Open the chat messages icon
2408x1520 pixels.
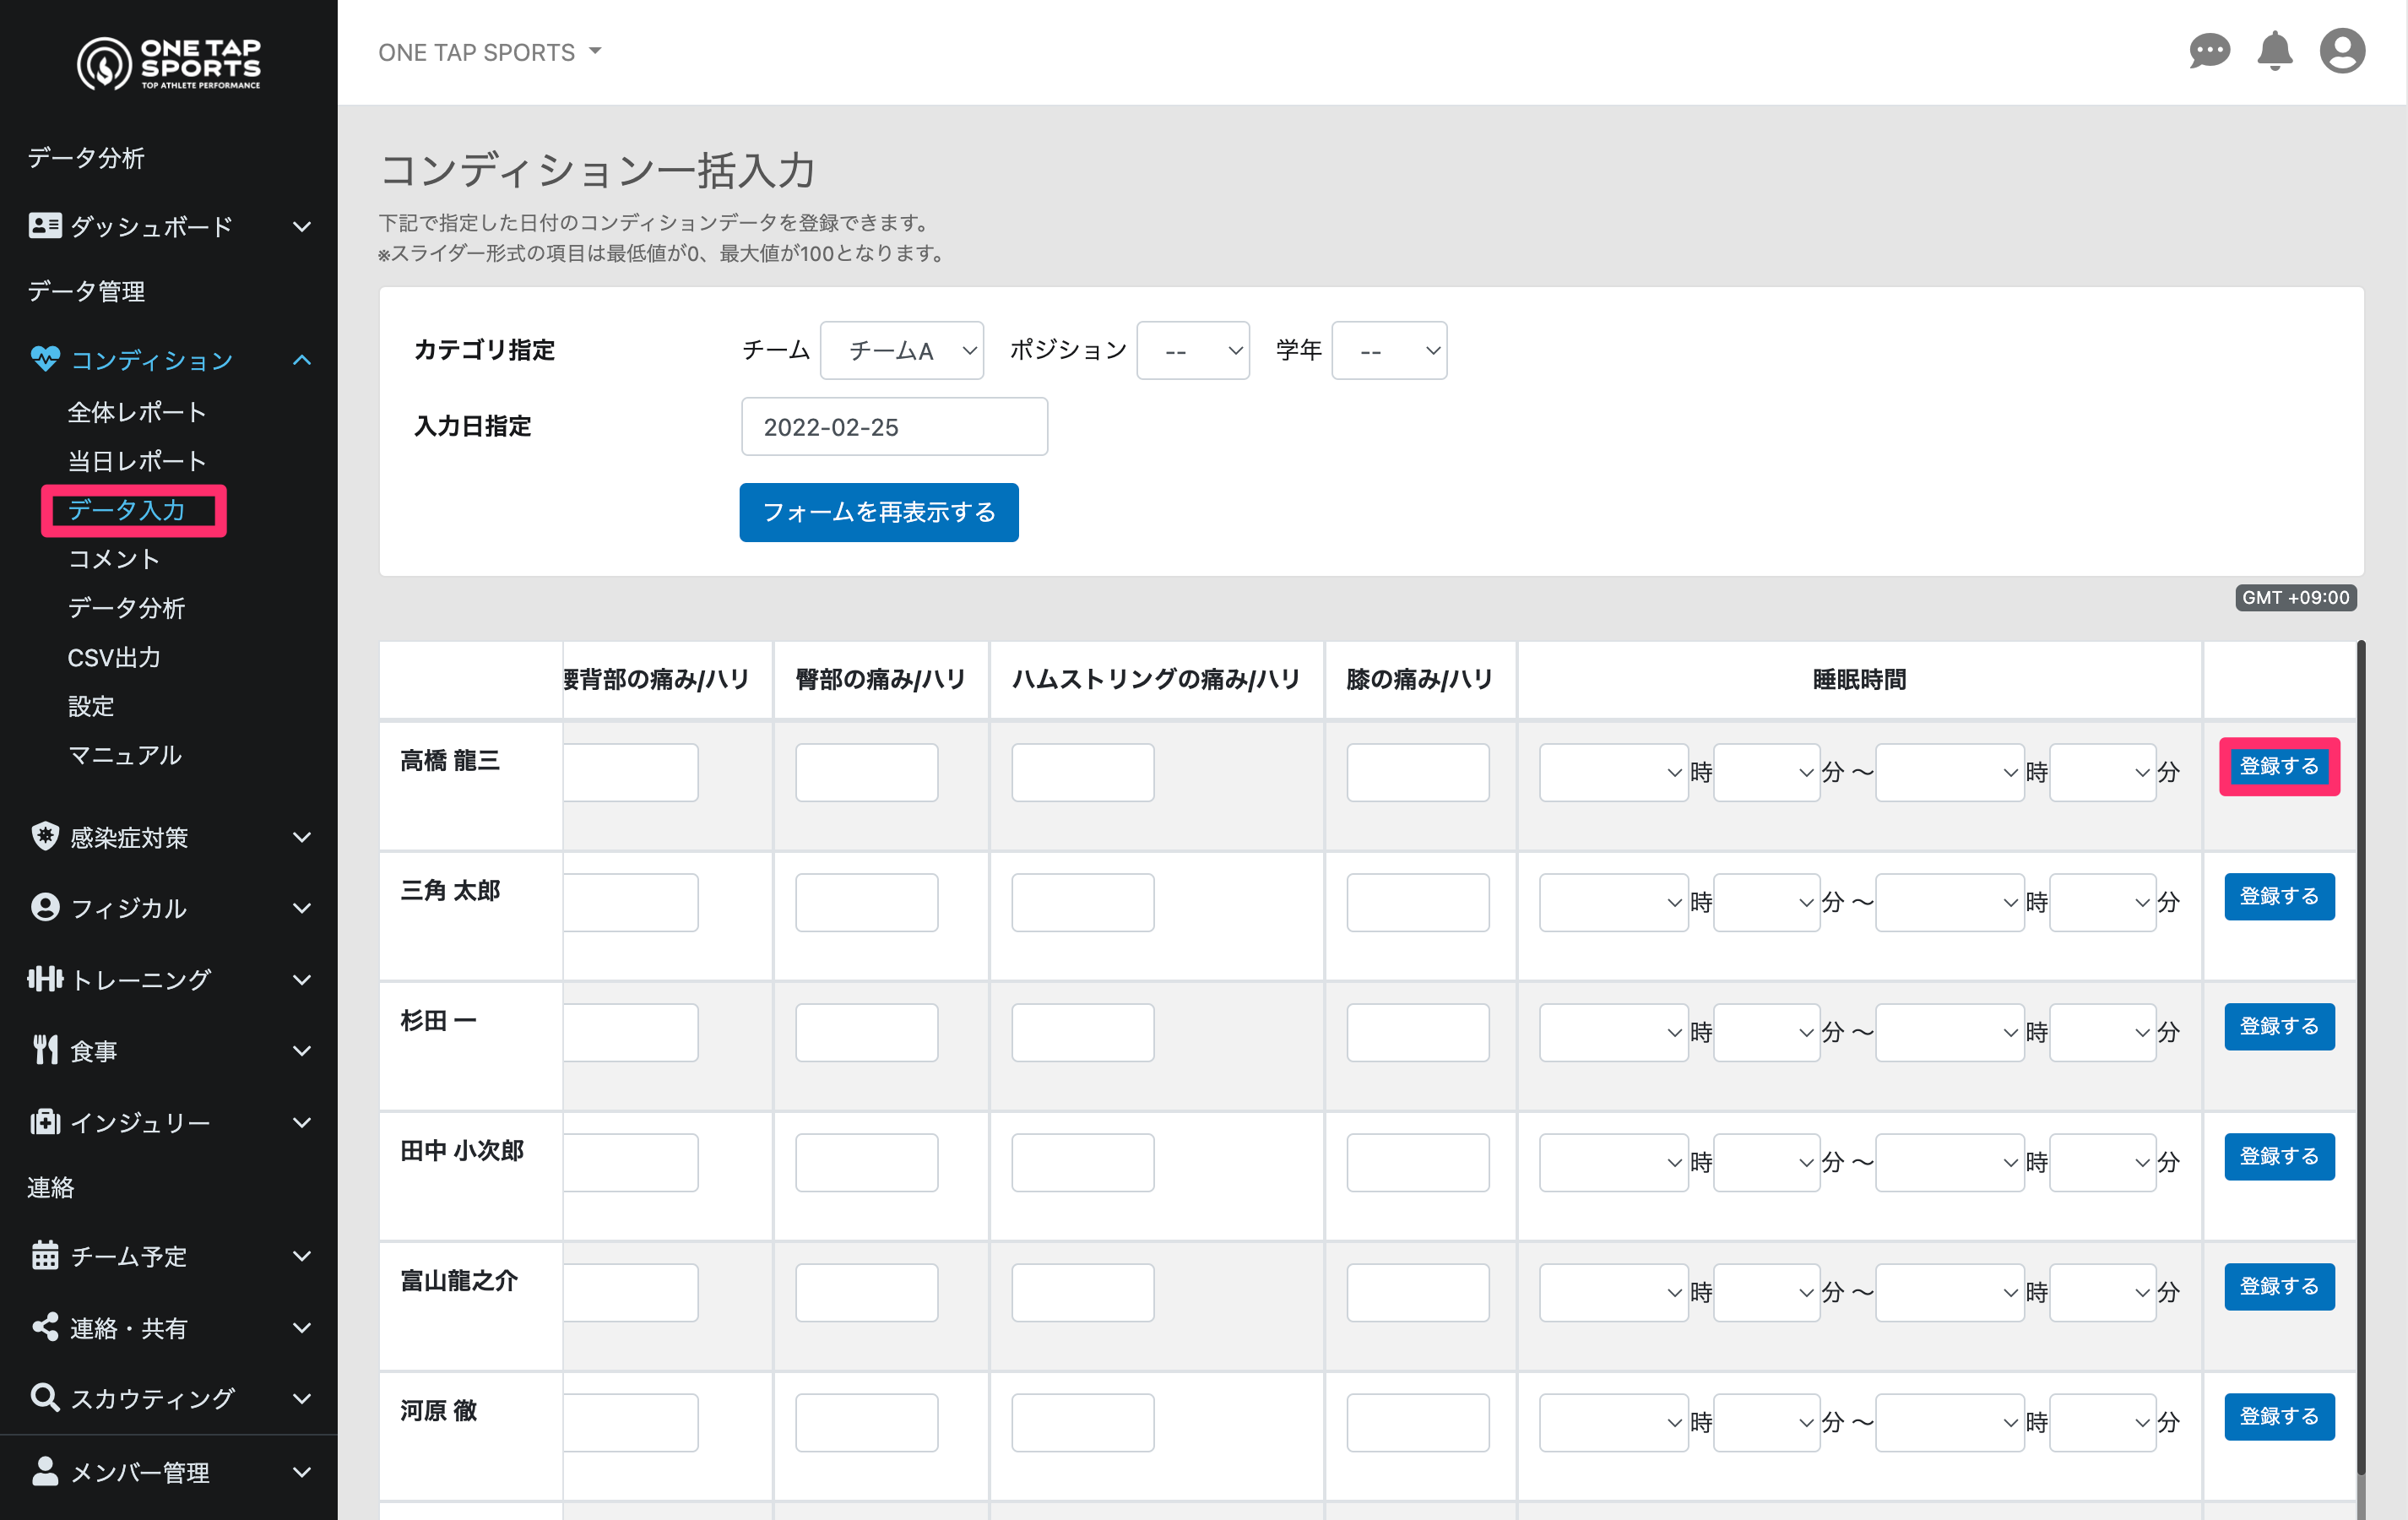coord(2209,51)
